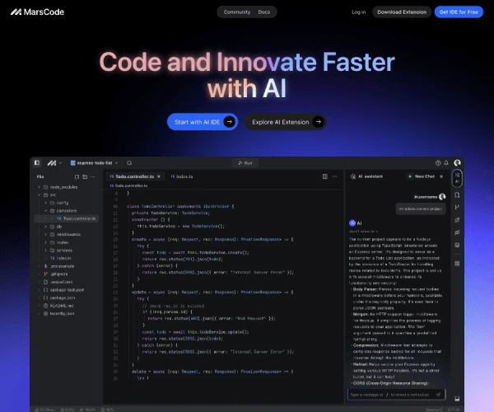Click the Explore AI Extension button
The height and width of the screenshot is (412, 494).
284,122
